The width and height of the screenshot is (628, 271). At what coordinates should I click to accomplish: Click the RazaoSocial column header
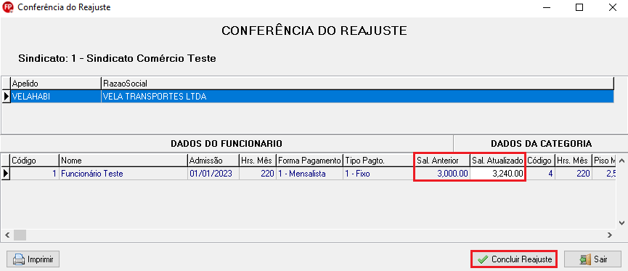pyautogui.click(x=357, y=84)
